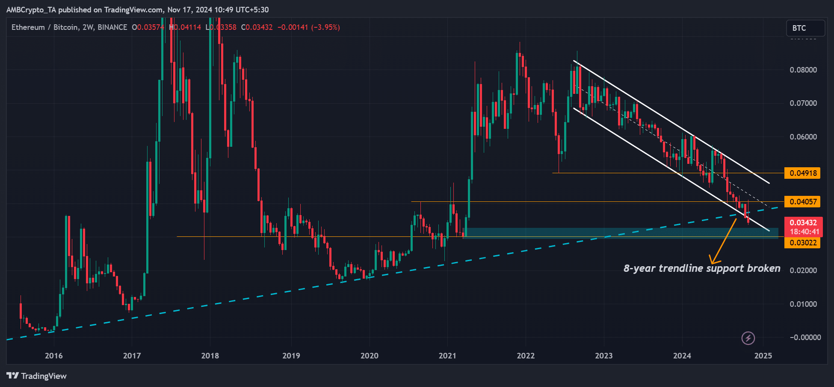Click the 0.03022 orange price label
The image size is (834, 387).
[x=802, y=243]
